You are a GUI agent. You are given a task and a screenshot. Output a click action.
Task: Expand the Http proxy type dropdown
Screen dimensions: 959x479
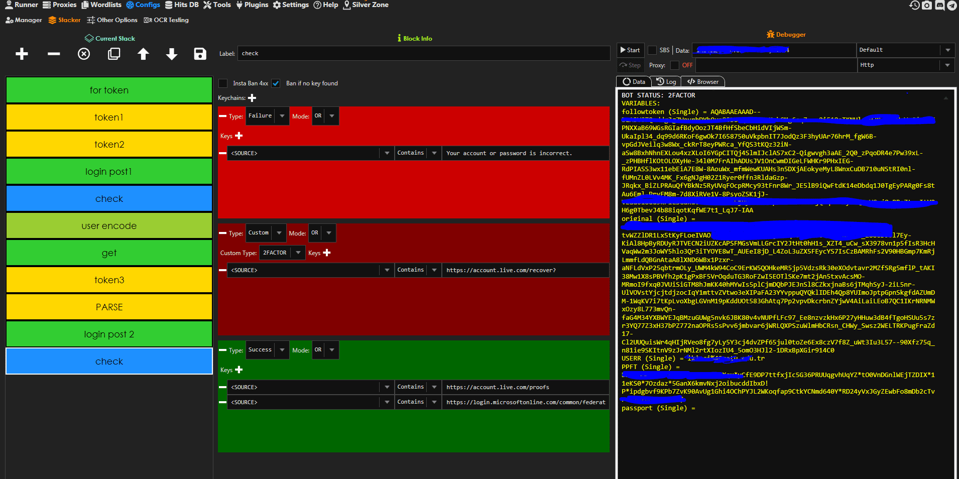(x=947, y=65)
